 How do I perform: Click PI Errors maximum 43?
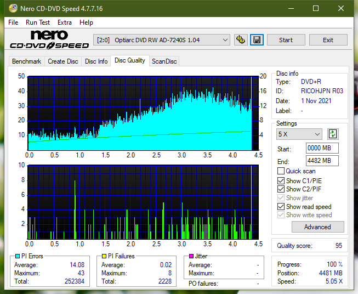(x=81, y=273)
